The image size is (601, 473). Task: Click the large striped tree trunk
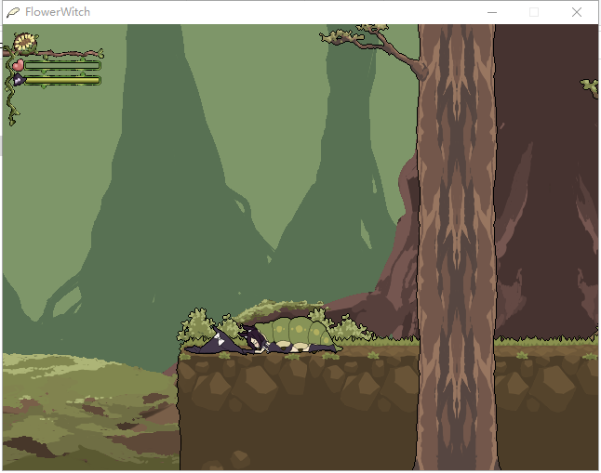click(x=456, y=247)
